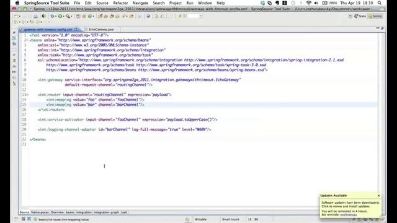Switch to the beans bottom tab
The width and height of the screenshot is (397, 223).
coord(70,212)
